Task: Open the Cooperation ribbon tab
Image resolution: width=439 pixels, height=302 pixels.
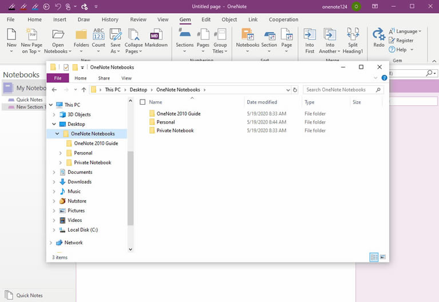Action: click(283, 19)
